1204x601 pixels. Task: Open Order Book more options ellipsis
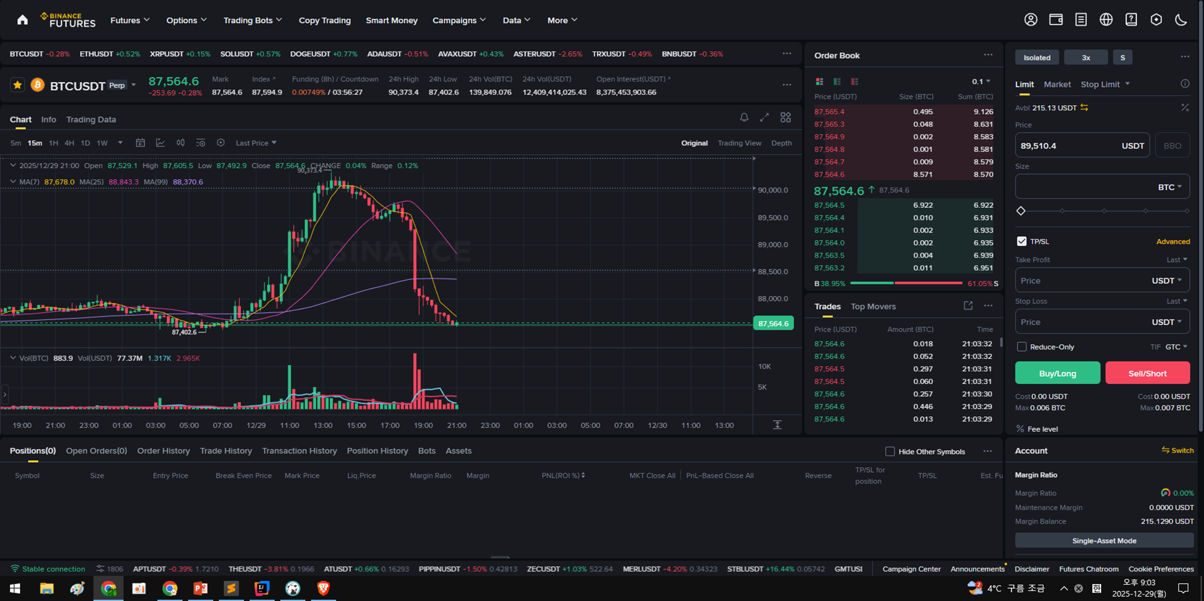[988, 55]
